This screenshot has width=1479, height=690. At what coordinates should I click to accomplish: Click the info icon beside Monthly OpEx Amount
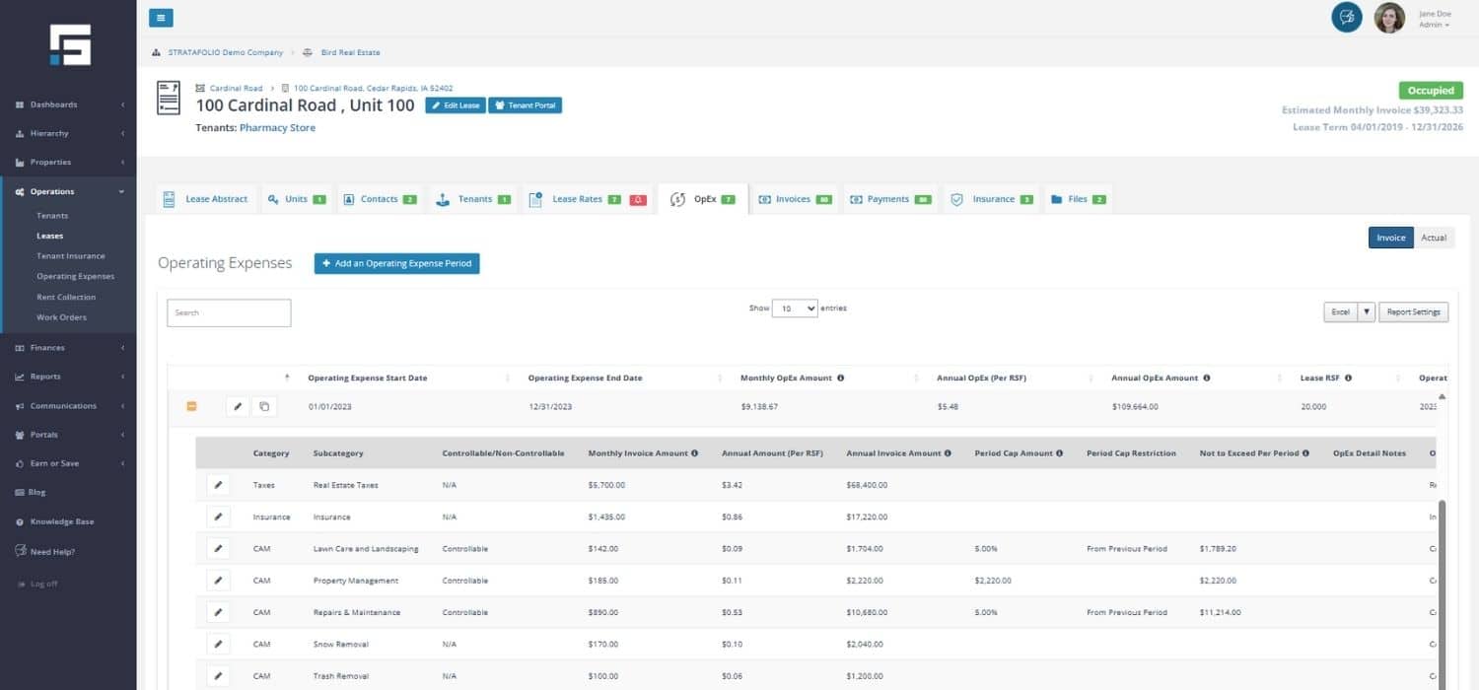pos(840,378)
